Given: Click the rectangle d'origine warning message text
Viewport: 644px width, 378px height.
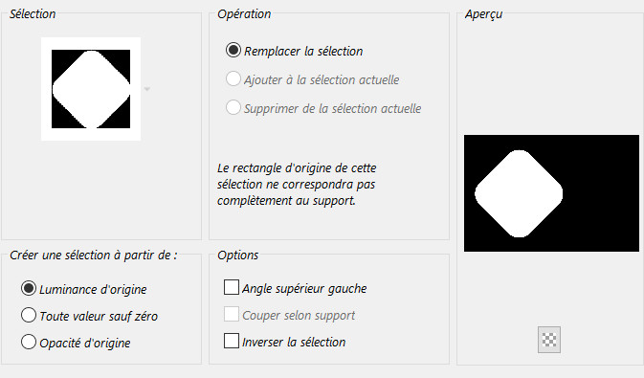Looking at the screenshot, I should coord(297,184).
